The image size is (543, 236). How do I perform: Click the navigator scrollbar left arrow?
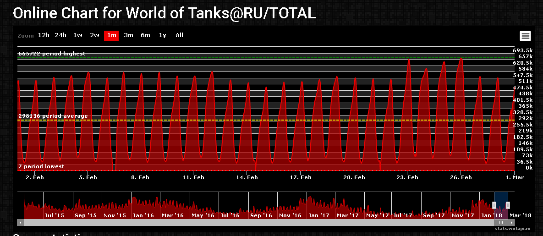pos(21,223)
